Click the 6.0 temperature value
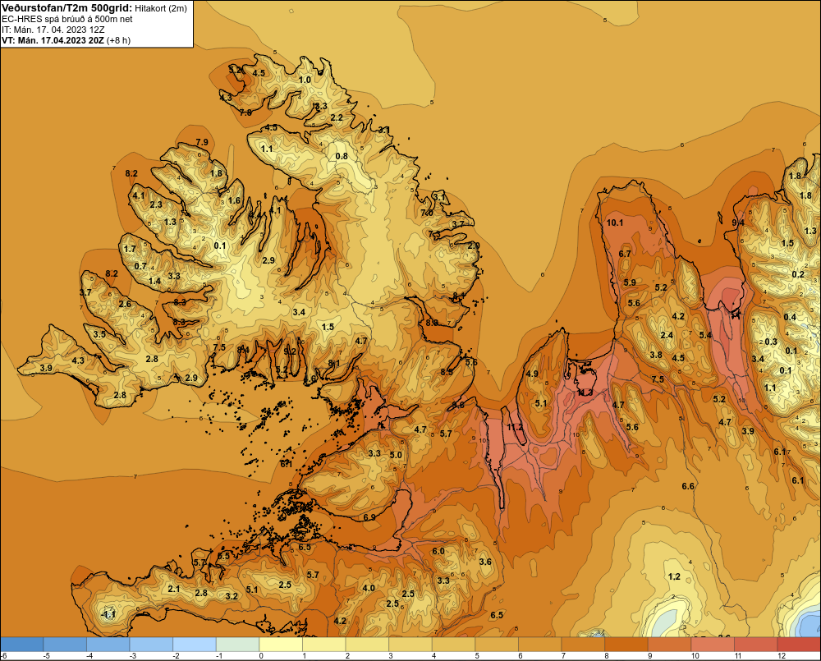821x661 pixels. 438,551
